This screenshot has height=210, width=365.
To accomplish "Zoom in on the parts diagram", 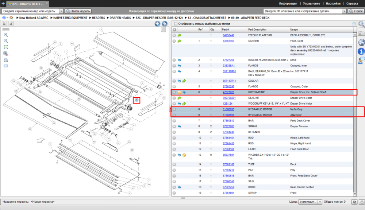I will click(x=6, y=35).
